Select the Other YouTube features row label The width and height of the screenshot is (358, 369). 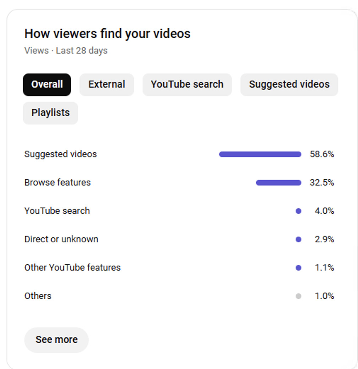tap(72, 268)
